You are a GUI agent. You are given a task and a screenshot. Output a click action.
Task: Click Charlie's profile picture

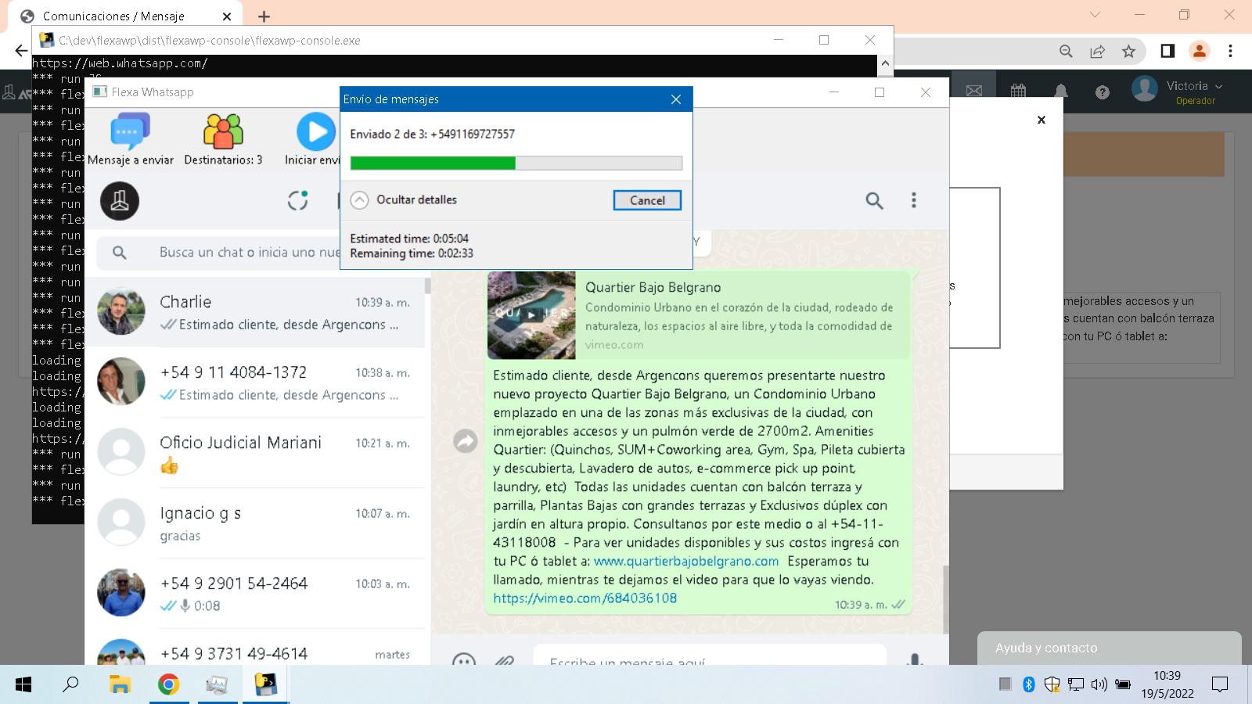(x=121, y=311)
